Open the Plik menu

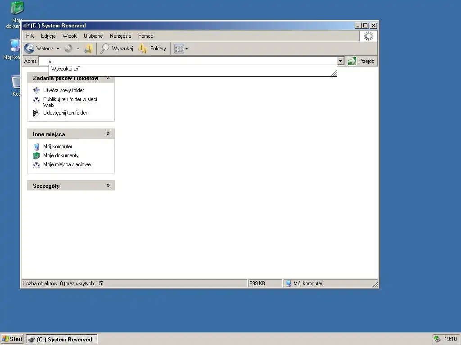(30, 36)
